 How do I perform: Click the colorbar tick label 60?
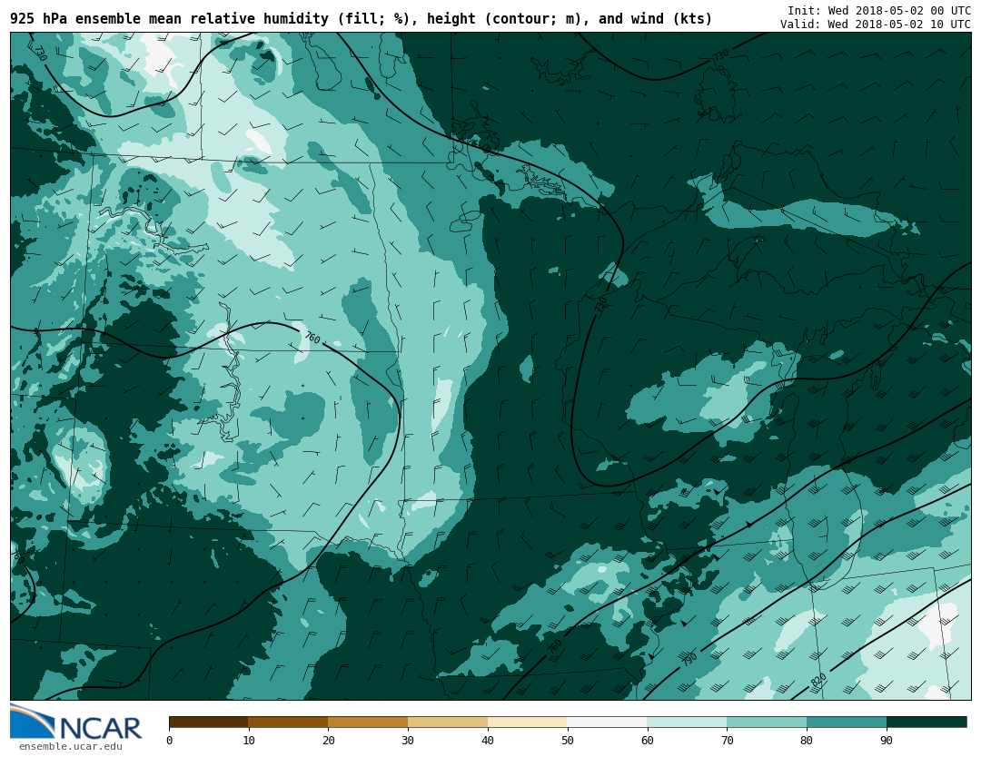647,741
